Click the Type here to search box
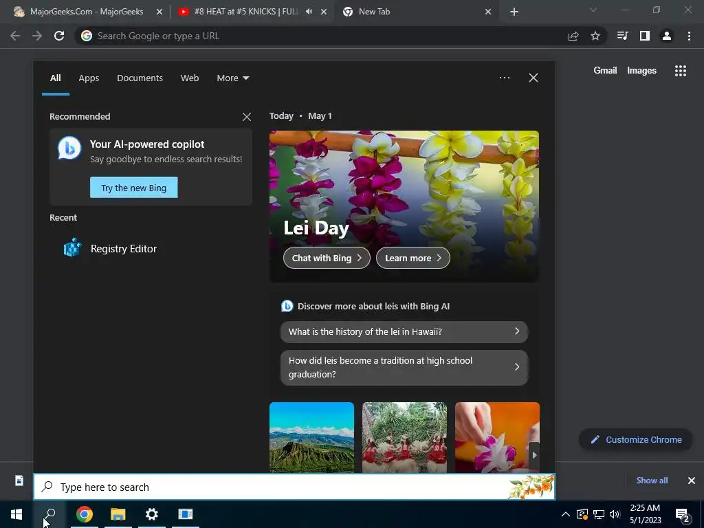Screen dimensions: 704x528 (x=294, y=487)
